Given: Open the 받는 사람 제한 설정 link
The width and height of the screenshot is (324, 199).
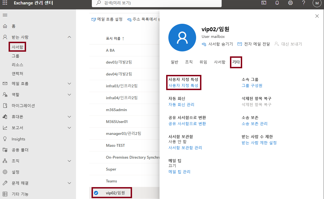Looking at the screenshot, I should (259, 143).
